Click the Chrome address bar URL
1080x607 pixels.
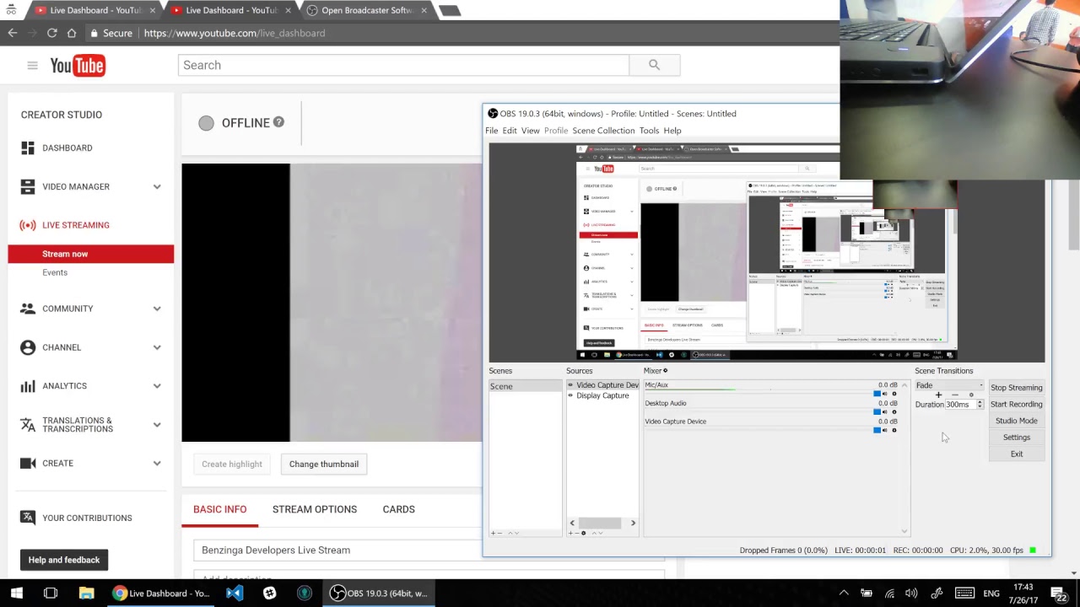[x=235, y=33]
